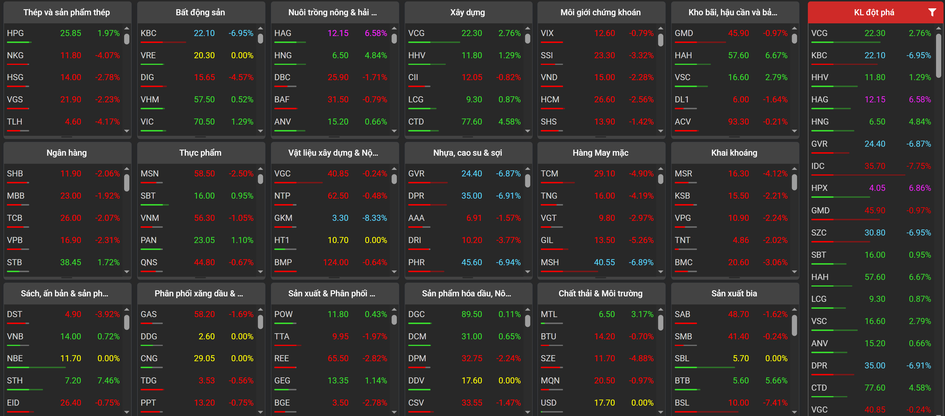Viewport: 945px width, 416px height.
Task: Click scroll down arrow in Hàng May mặc panel
Action: coord(661,271)
